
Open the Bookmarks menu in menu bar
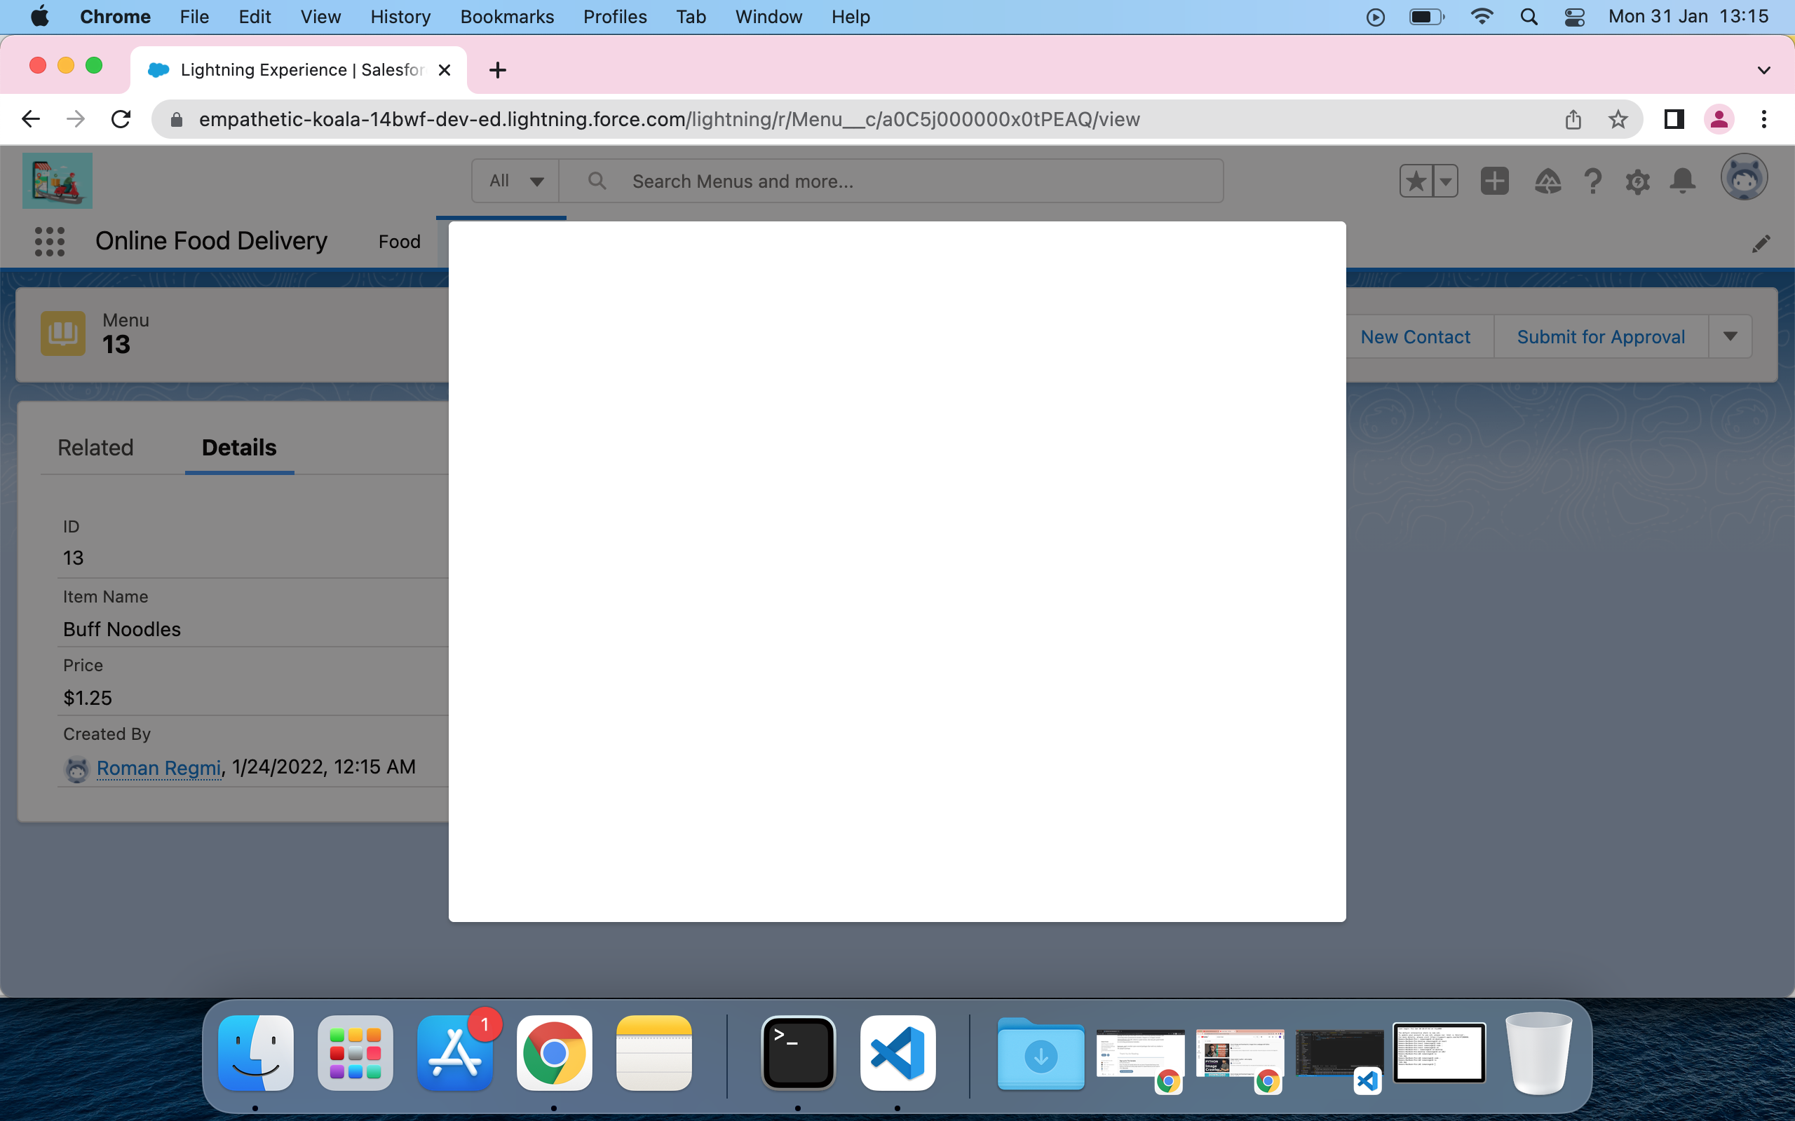pos(507,16)
